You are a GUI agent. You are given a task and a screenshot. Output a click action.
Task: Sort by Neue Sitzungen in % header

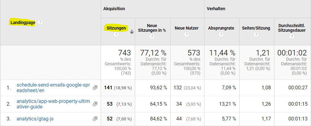pos(152,28)
